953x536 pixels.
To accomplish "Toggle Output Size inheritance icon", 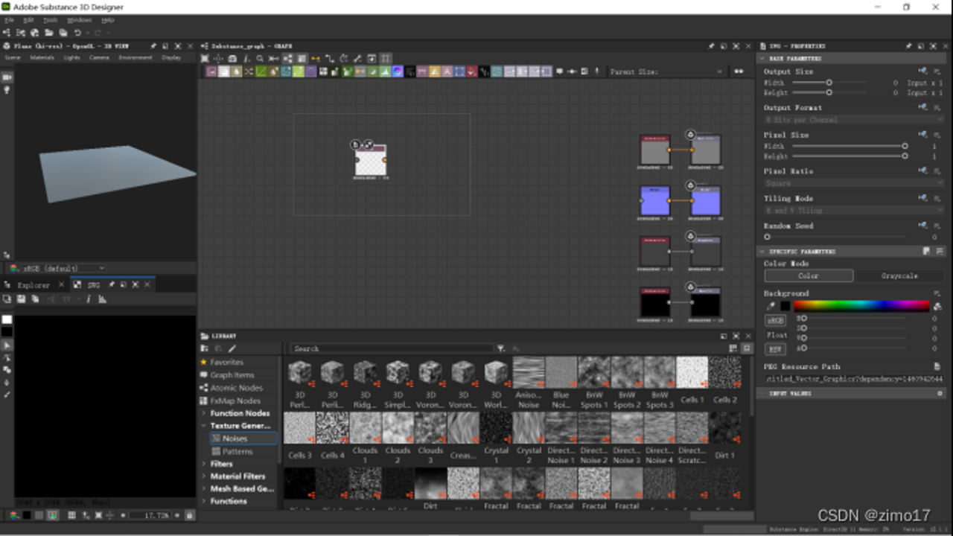I will pyautogui.click(x=923, y=71).
